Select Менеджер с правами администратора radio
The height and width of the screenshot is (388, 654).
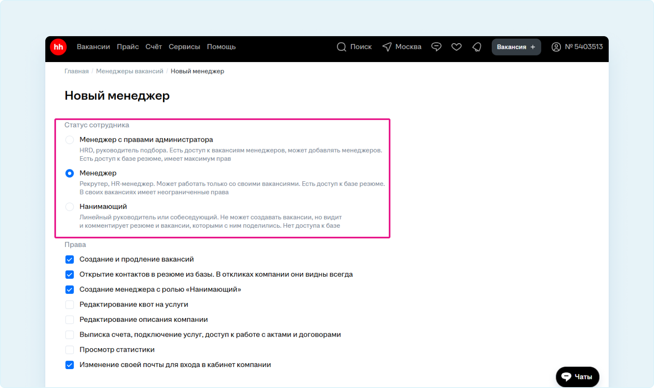[70, 140]
